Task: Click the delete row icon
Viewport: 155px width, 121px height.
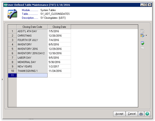Action: [x=142, y=31]
